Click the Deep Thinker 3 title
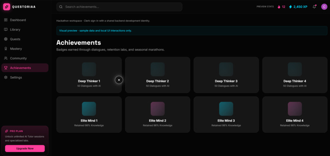 (226, 81)
